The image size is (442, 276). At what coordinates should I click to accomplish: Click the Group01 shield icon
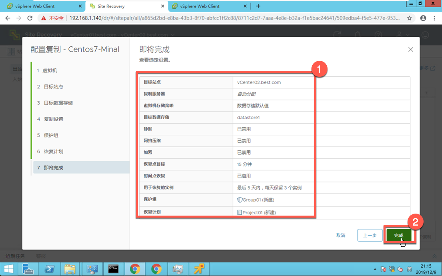click(x=239, y=200)
